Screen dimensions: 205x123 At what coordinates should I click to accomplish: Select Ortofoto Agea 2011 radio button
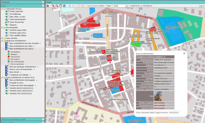click(x=9, y=33)
